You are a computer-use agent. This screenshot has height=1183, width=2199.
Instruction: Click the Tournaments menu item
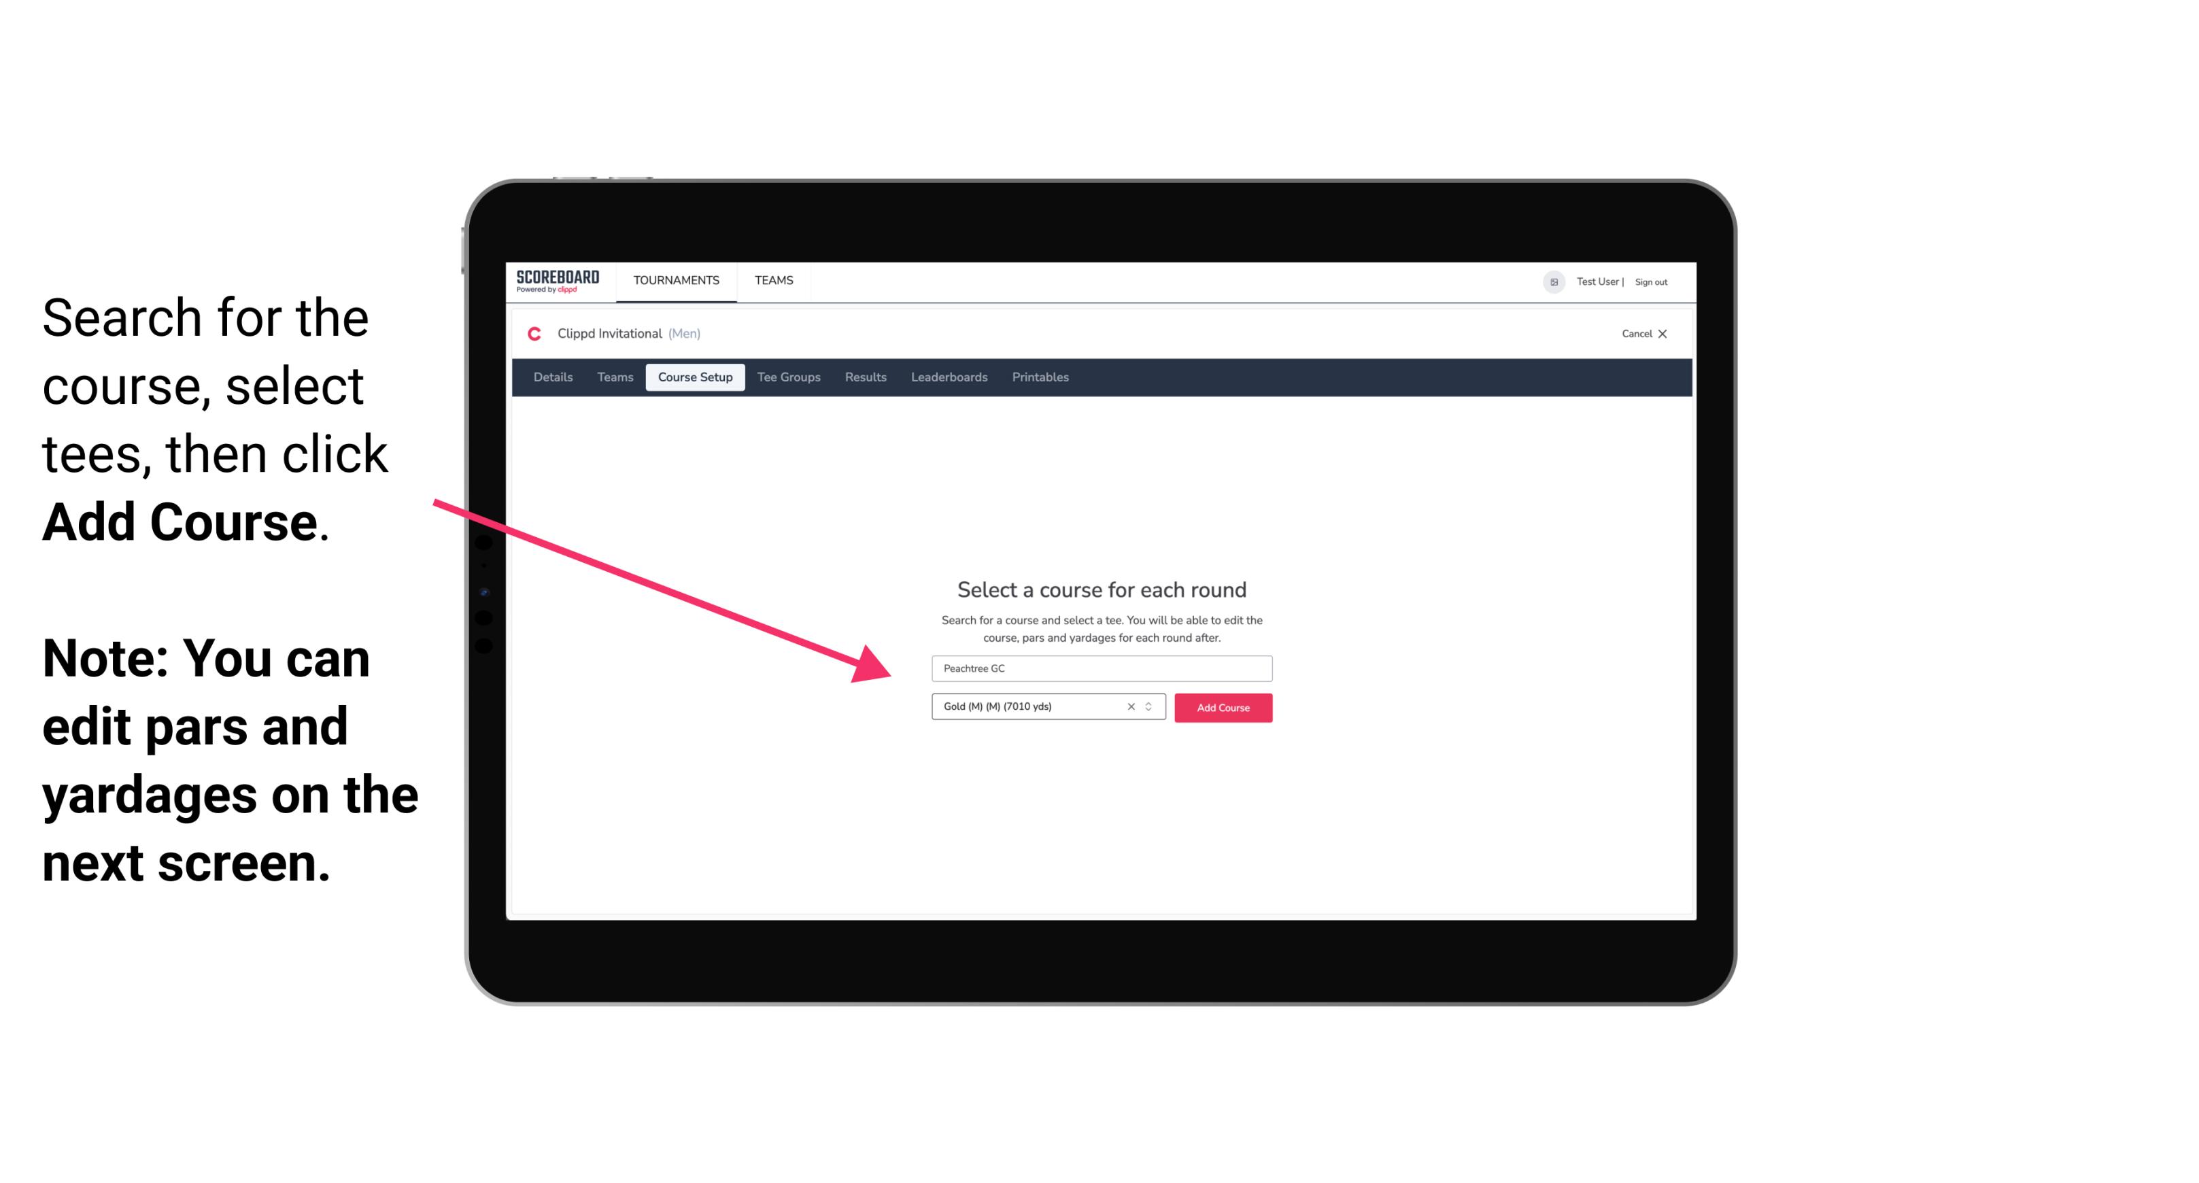[x=675, y=279]
